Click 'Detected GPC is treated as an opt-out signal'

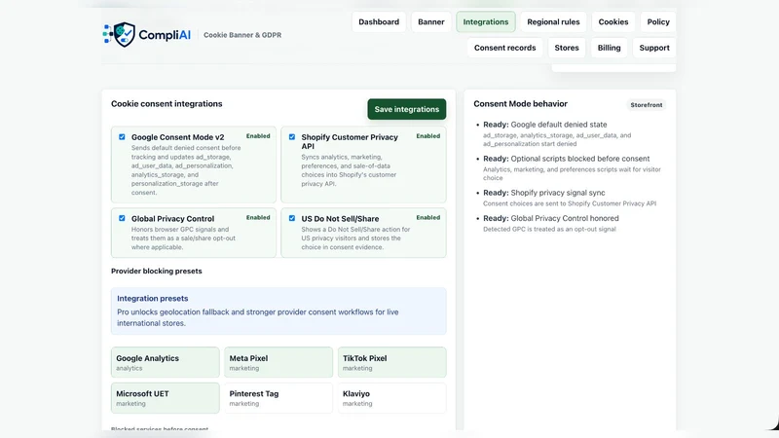pos(549,230)
